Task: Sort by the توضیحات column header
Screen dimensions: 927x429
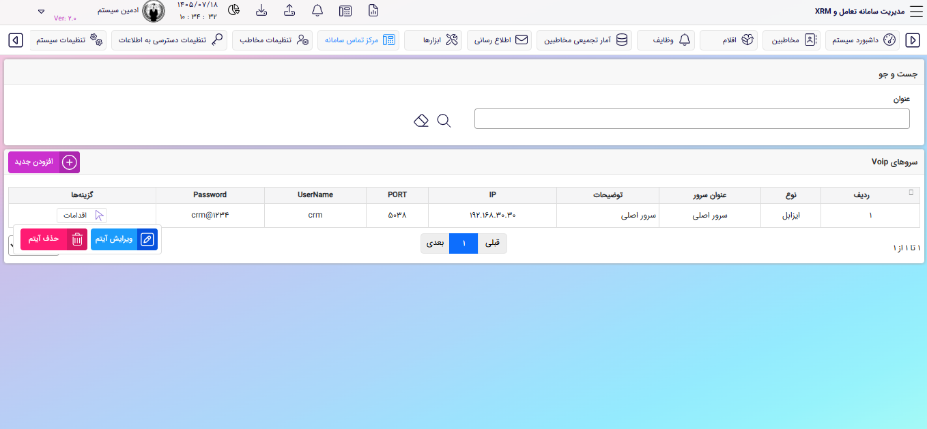Action: pyautogui.click(x=608, y=195)
